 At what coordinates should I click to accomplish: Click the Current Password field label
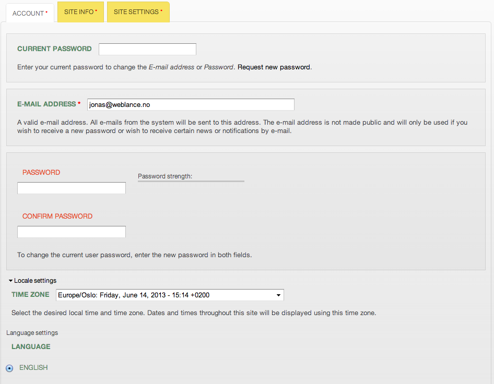[x=54, y=49]
